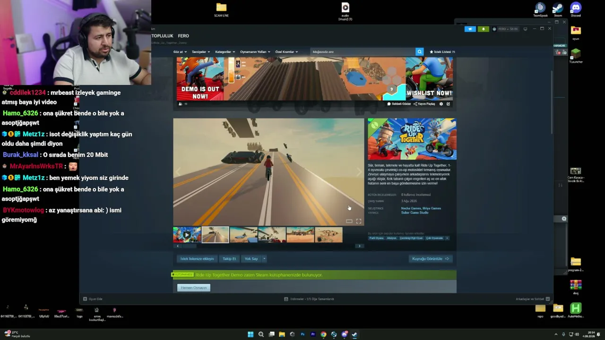Open the TeamSpeak desktop shortcut

540,10
